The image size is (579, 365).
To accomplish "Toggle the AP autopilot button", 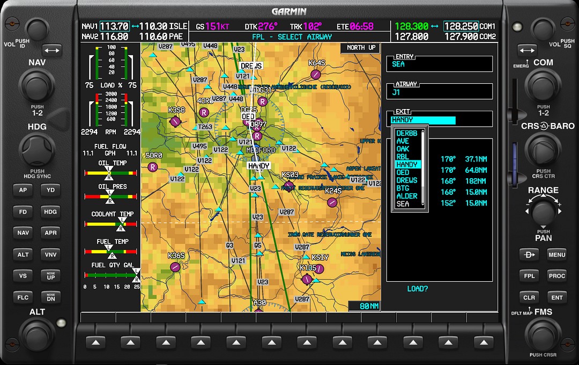I will click(x=23, y=190).
